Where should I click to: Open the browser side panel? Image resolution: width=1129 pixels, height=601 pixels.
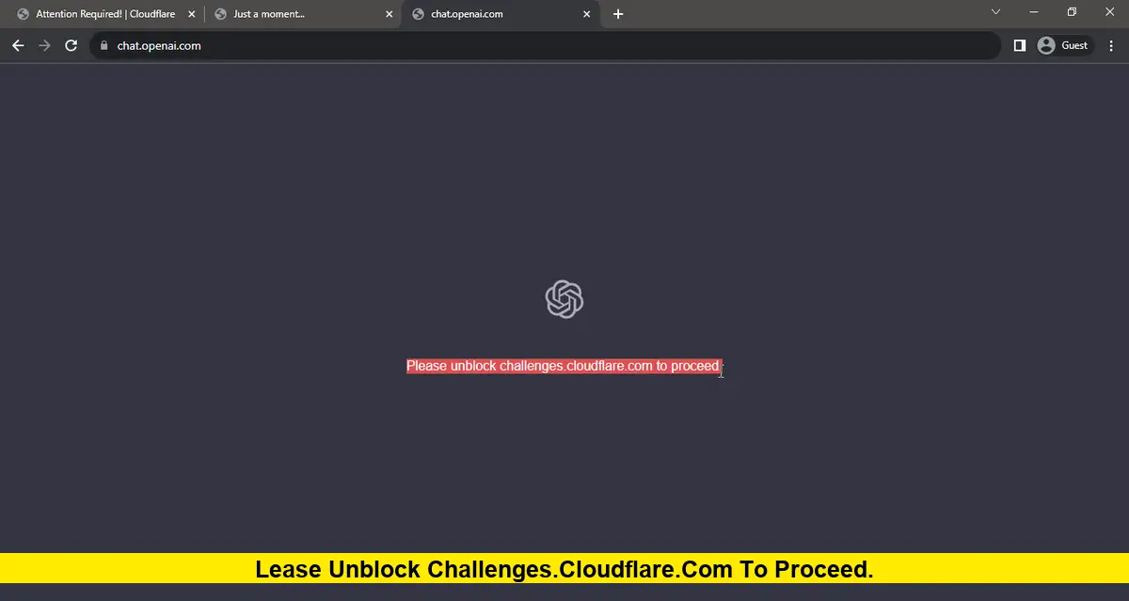(1019, 45)
